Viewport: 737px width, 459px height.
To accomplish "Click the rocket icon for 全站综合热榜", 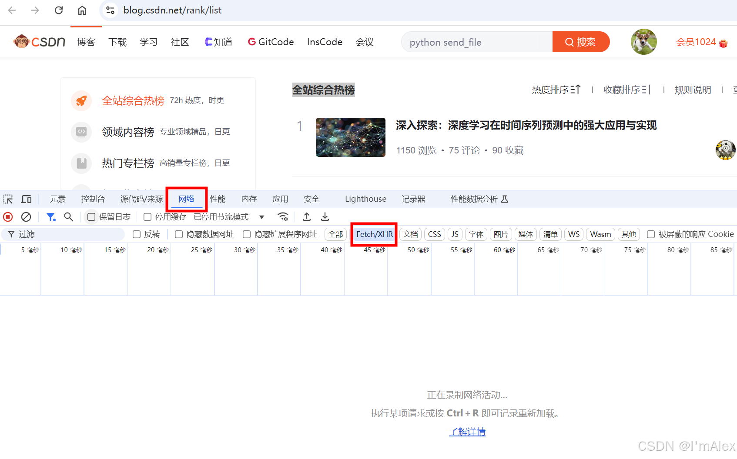I will click(81, 101).
